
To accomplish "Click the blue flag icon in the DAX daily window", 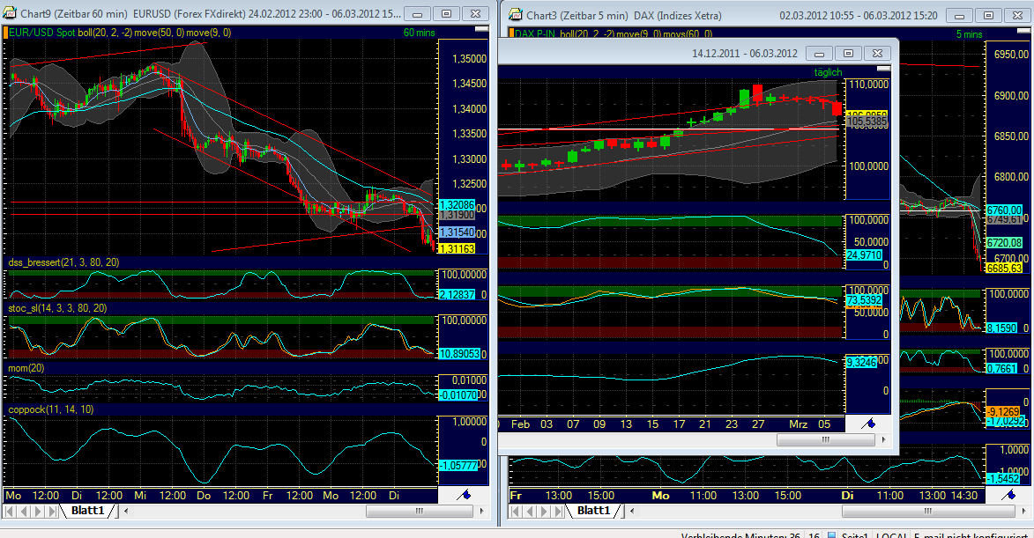I will (868, 424).
